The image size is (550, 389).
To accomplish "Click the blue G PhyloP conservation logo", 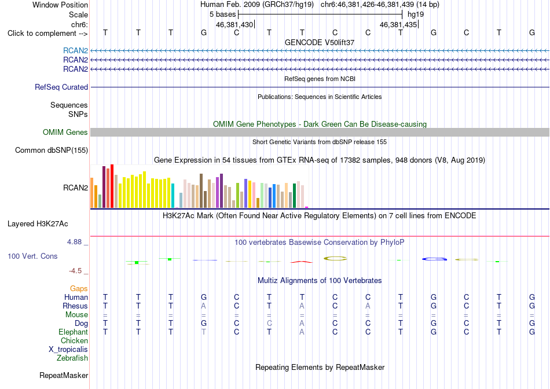I will (x=435, y=259).
